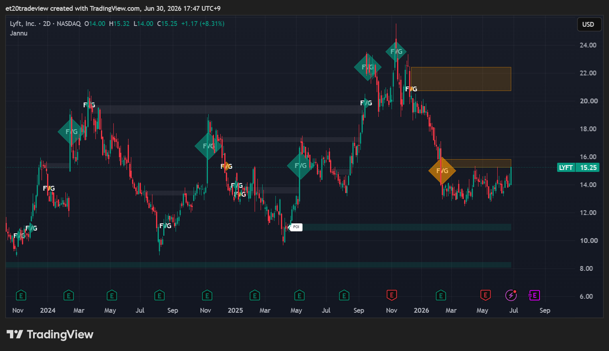Screen dimensions: 609x351
Task: Click the green FVG diamond above Nov 2024
Action: 208,146
